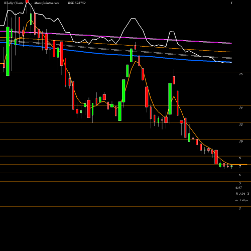This screenshot has height=251, width=251.
Task: Select the 8 price axis label
Action: click(240, 158)
